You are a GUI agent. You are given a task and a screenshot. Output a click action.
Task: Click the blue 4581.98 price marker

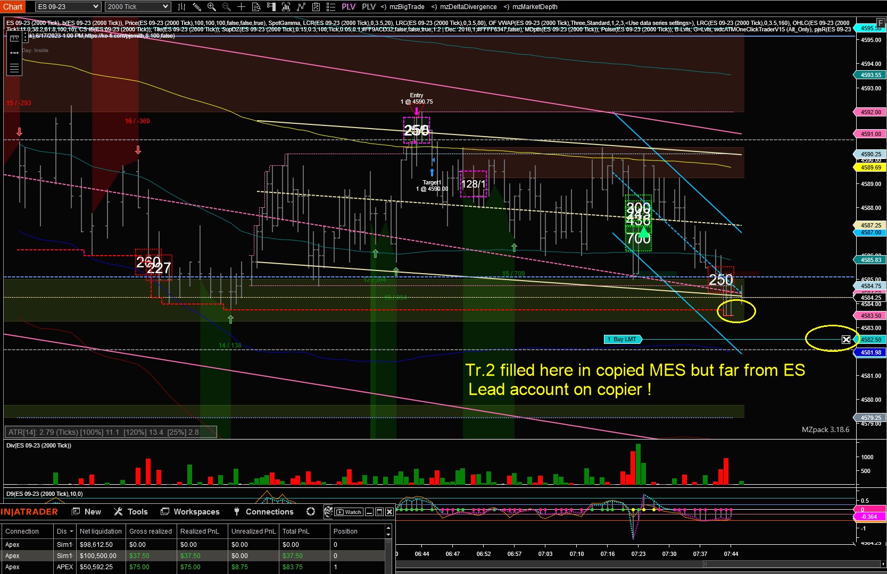pyautogui.click(x=870, y=352)
